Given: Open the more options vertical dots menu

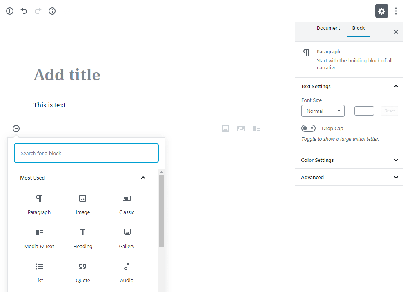Looking at the screenshot, I should (396, 11).
